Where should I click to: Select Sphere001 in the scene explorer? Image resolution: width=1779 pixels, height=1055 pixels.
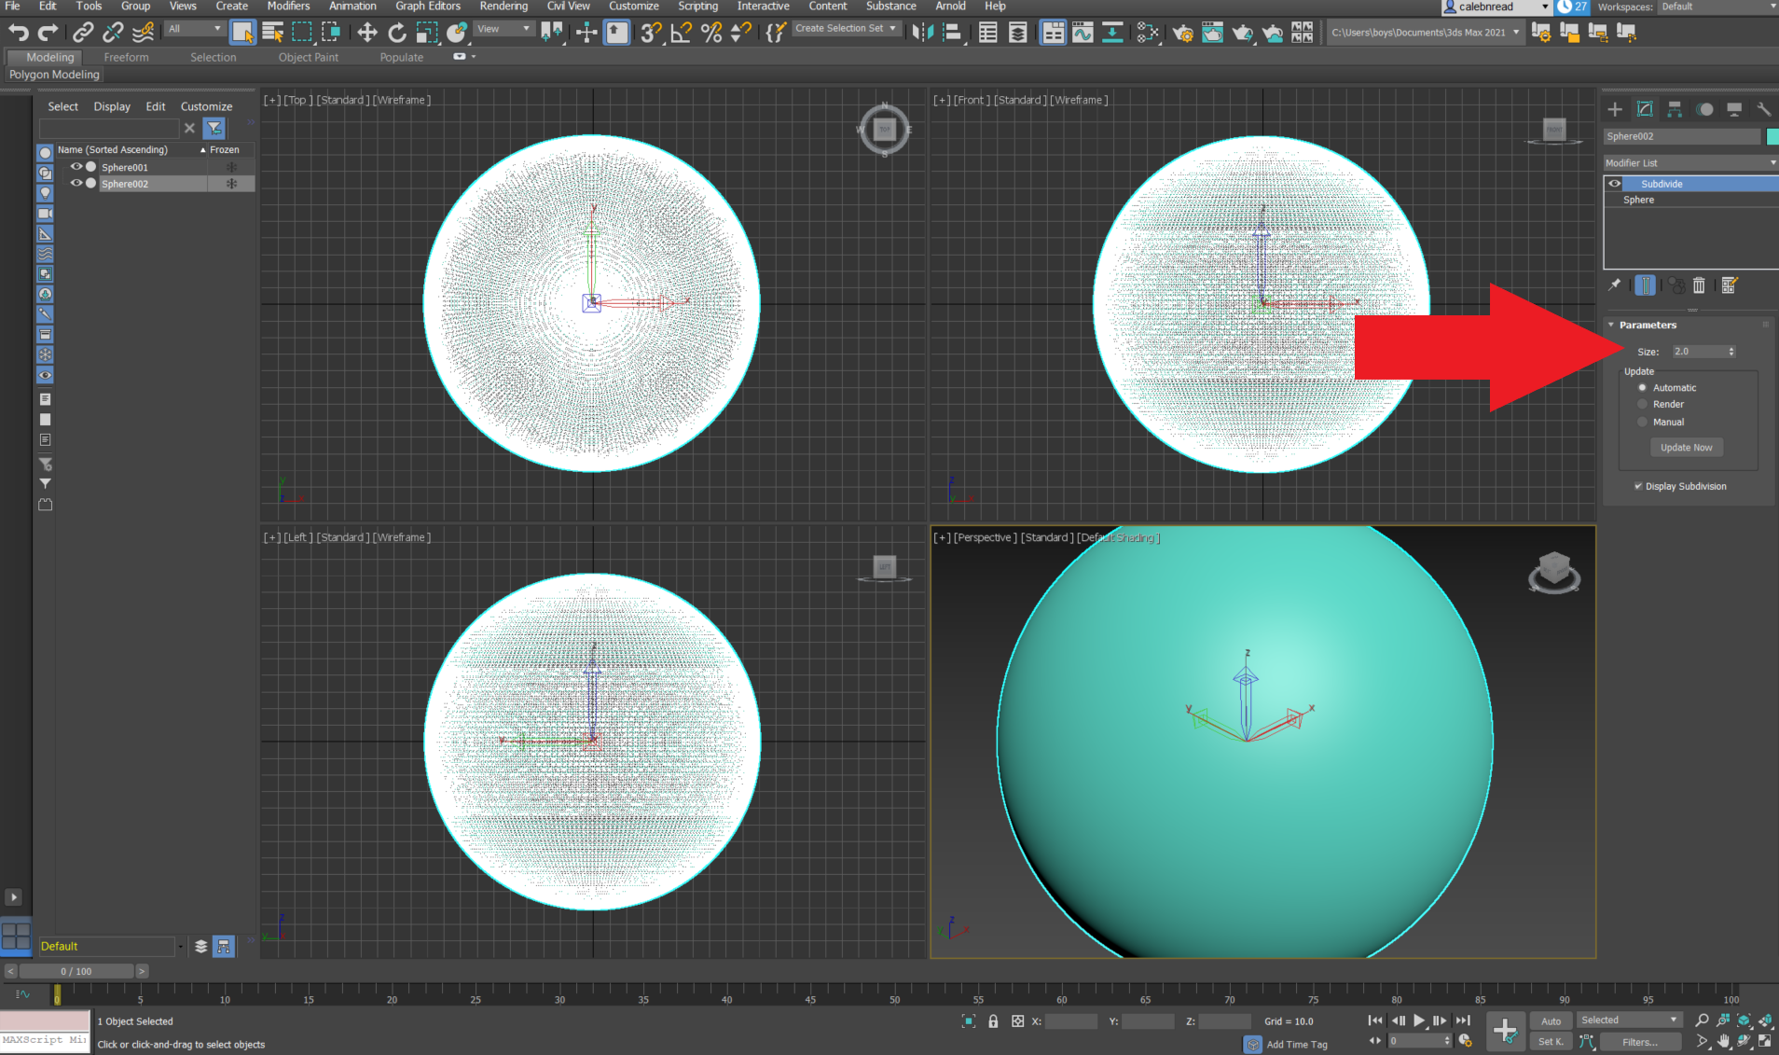pos(125,167)
